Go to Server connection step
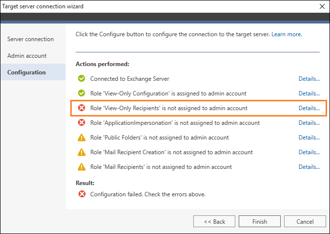Viewport: 330px width, 234px height. (31, 39)
